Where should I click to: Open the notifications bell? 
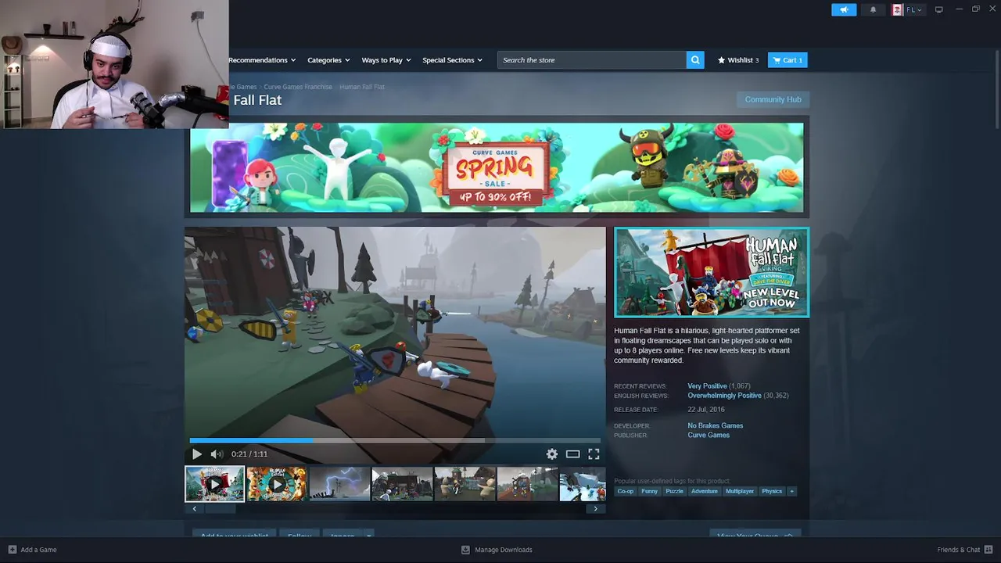coord(873,9)
